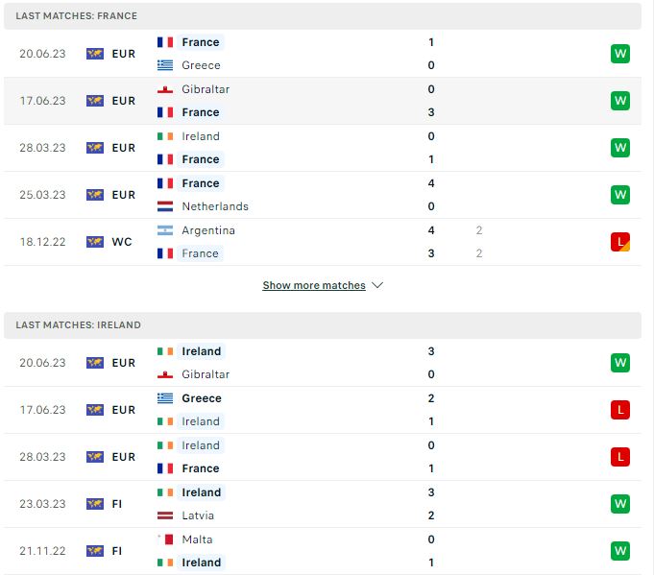Click the FI competition icon on the 23.03.23 row
The width and height of the screenshot is (654, 575).
(x=95, y=504)
